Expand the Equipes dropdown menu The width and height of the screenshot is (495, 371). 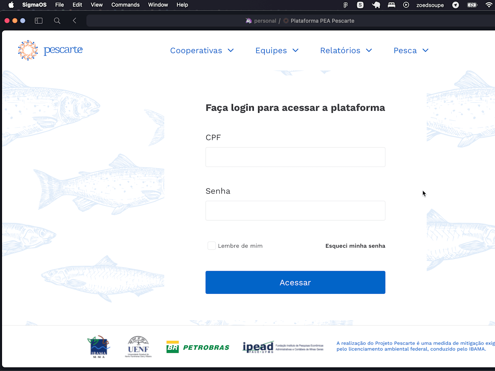(277, 50)
